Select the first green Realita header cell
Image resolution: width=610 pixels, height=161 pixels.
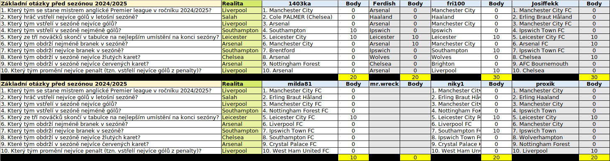[x=242, y=3]
